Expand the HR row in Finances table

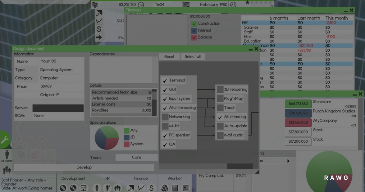click(297, 23)
